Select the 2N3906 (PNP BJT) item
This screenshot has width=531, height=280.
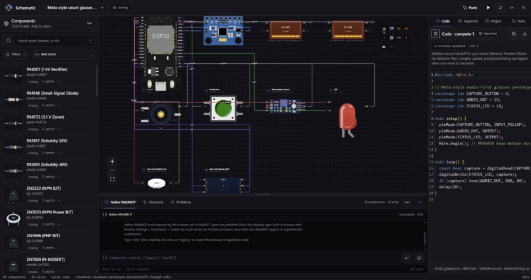pyautogui.click(x=49, y=242)
